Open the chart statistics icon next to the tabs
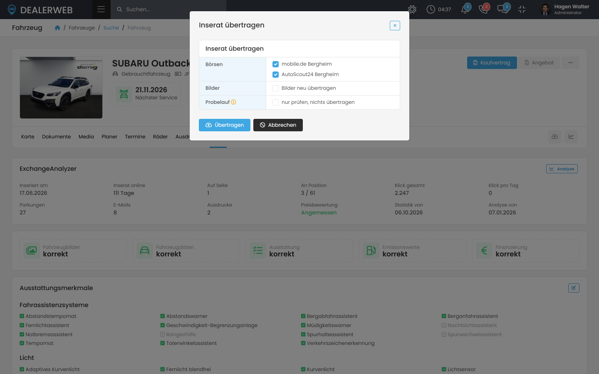Image resolution: width=599 pixels, height=374 pixels. [x=571, y=137]
